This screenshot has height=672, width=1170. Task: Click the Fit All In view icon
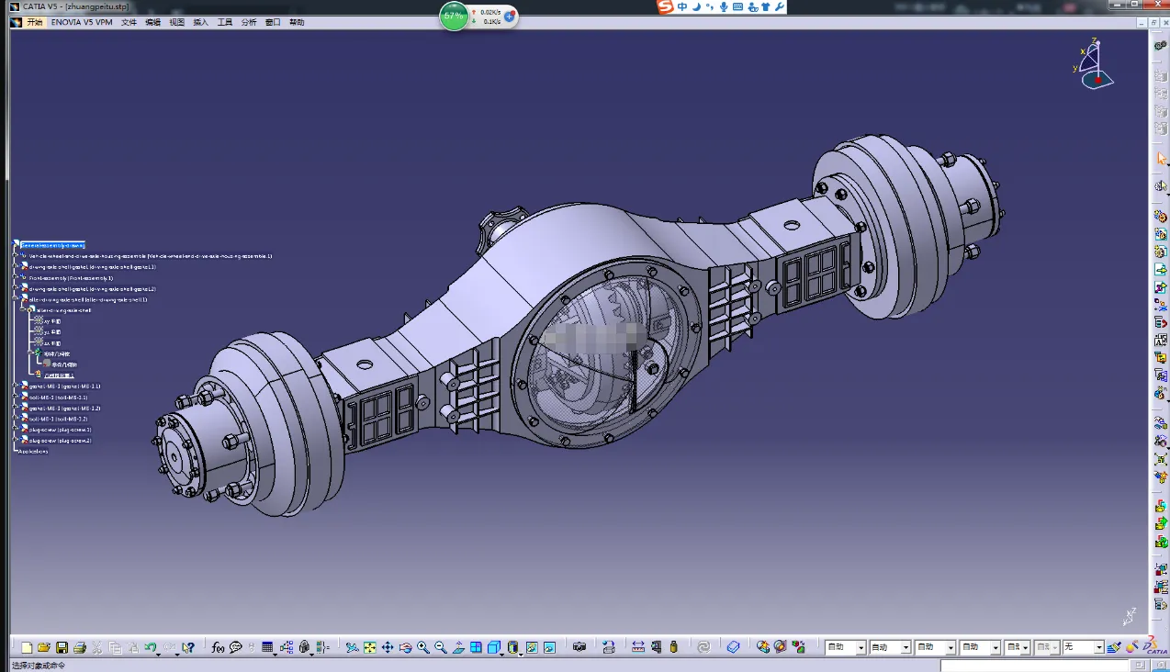(369, 647)
